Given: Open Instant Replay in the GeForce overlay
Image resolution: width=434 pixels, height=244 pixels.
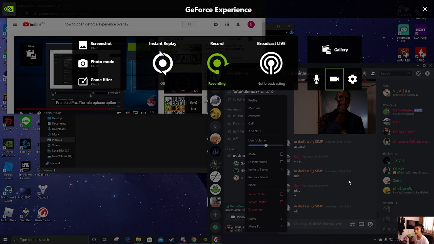Looking at the screenshot, I should point(163,63).
